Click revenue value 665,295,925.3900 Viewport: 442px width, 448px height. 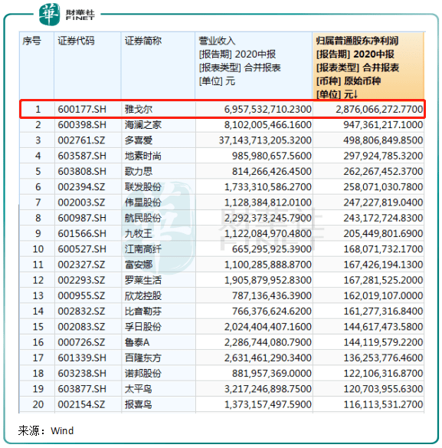[272, 249]
